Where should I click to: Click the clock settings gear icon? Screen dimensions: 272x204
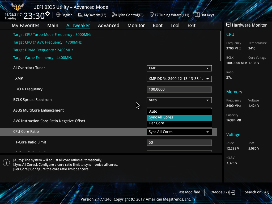click(48, 14)
